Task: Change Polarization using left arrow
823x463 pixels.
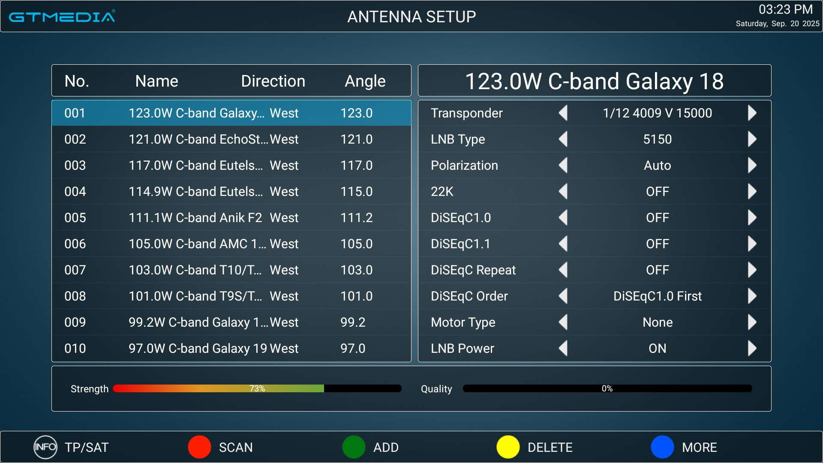Action: tap(563, 165)
